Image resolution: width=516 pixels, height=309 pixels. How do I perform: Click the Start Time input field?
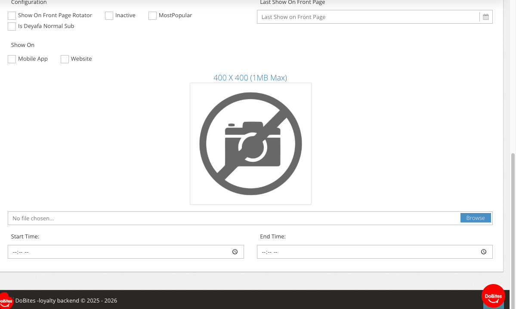click(x=121, y=252)
